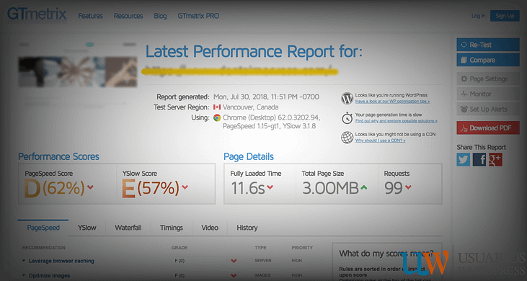Click Total Page Size up arrow
The height and width of the screenshot is (281, 527).
[363, 187]
